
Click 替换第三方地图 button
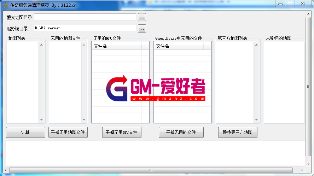click(x=238, y=132)
